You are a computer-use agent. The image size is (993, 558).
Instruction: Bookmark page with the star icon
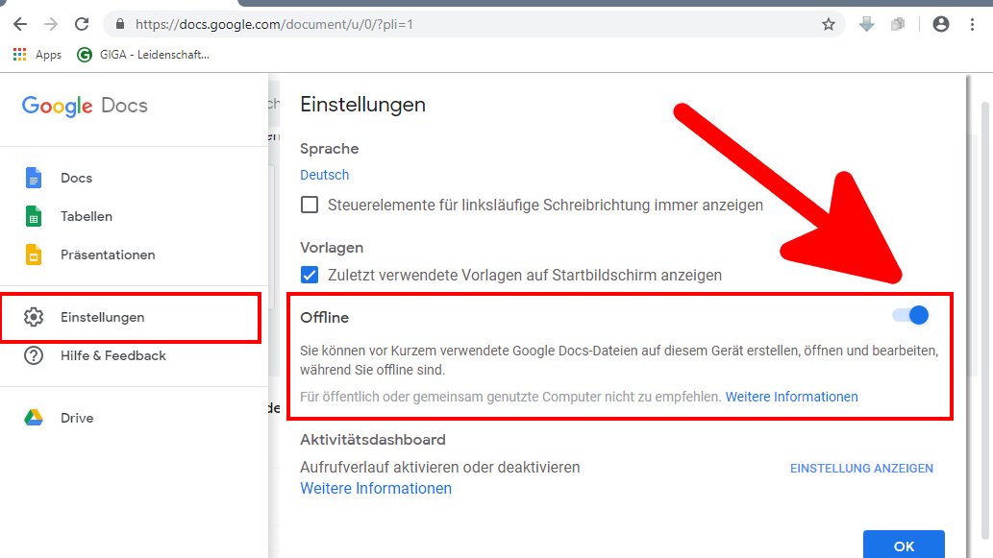pos(828,24)
